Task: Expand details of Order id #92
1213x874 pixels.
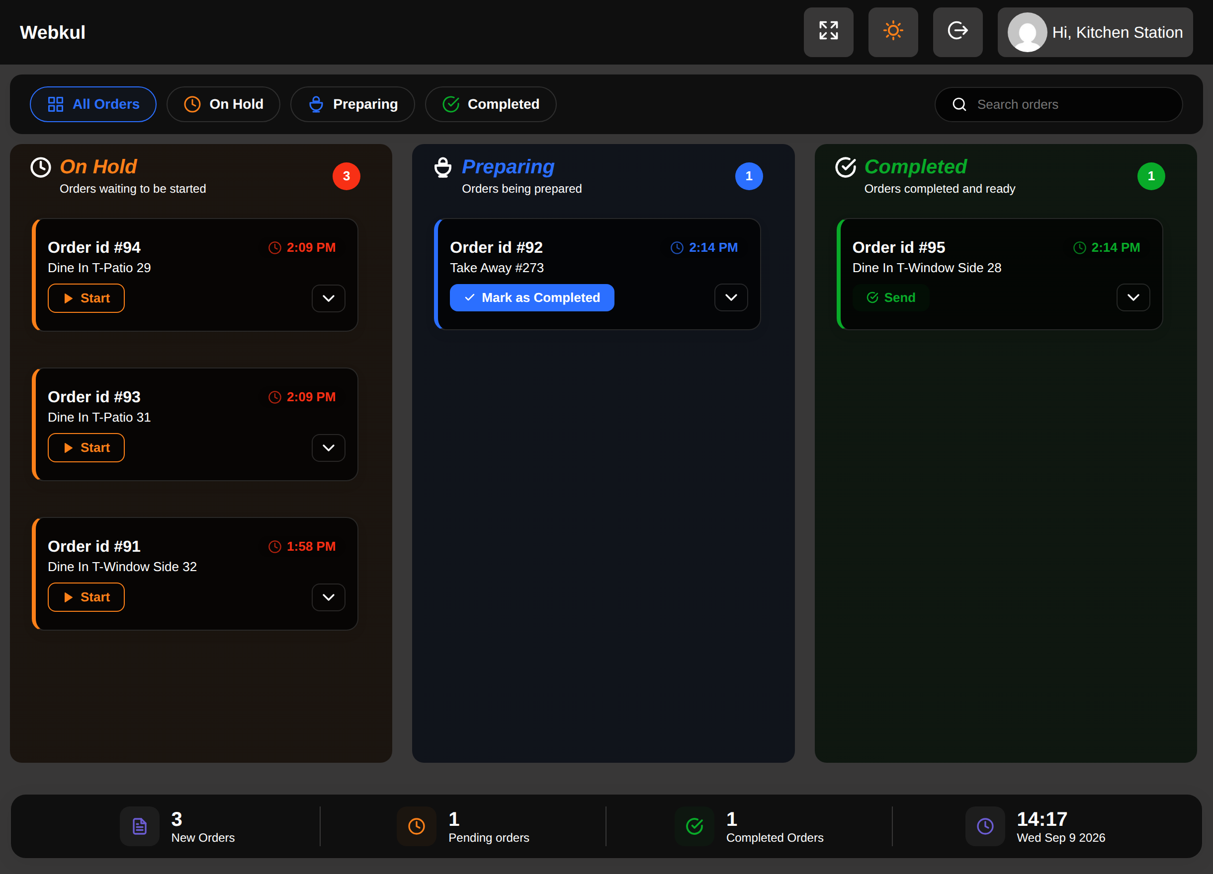Action: coord(731,297)
